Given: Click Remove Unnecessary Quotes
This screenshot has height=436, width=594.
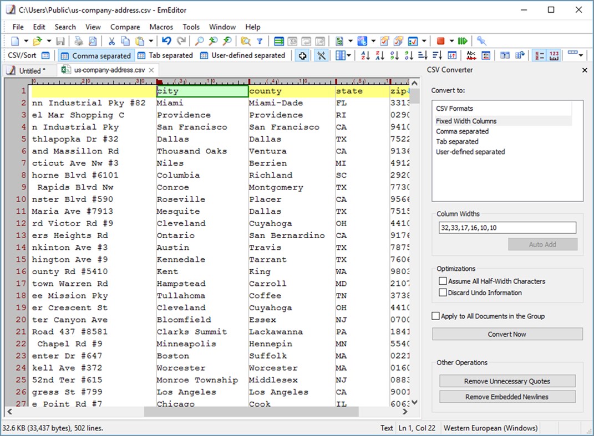Looking at the screenshot, I should pos(506,381).
